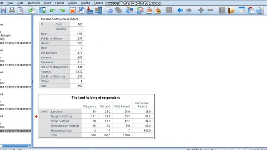Select the Dataset item in outline pane

click(5, 35)
